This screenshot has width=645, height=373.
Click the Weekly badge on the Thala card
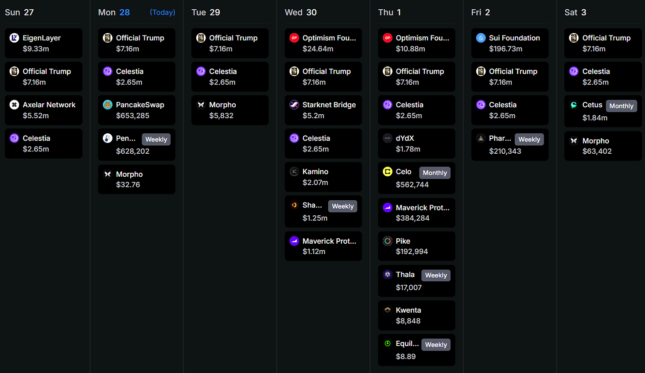tap(436, 275)
